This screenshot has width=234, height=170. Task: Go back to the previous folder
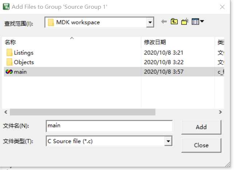coord(164,22)
